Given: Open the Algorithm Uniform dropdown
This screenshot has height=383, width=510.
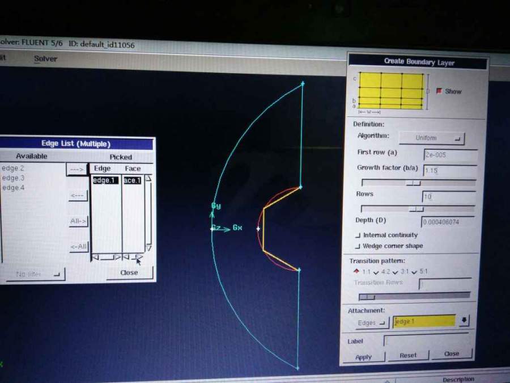Looking at the screenshot, I should (432, 138).
